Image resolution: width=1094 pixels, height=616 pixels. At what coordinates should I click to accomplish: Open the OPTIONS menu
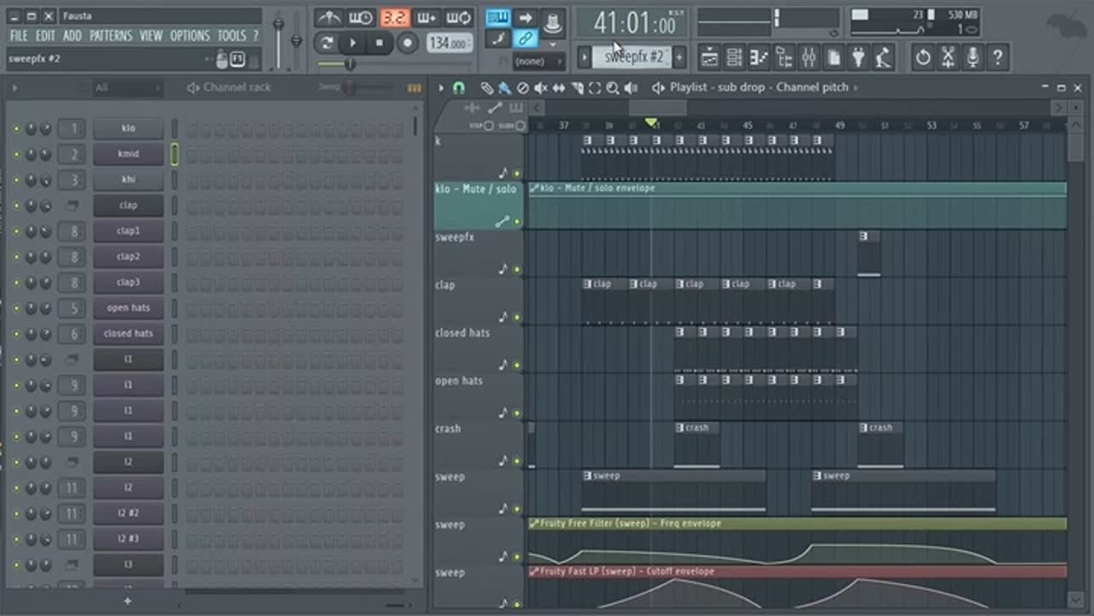190,36
